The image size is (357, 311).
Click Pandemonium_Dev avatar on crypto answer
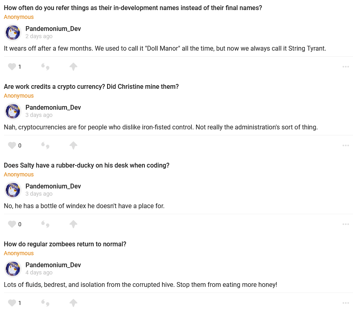click(13, 111)
